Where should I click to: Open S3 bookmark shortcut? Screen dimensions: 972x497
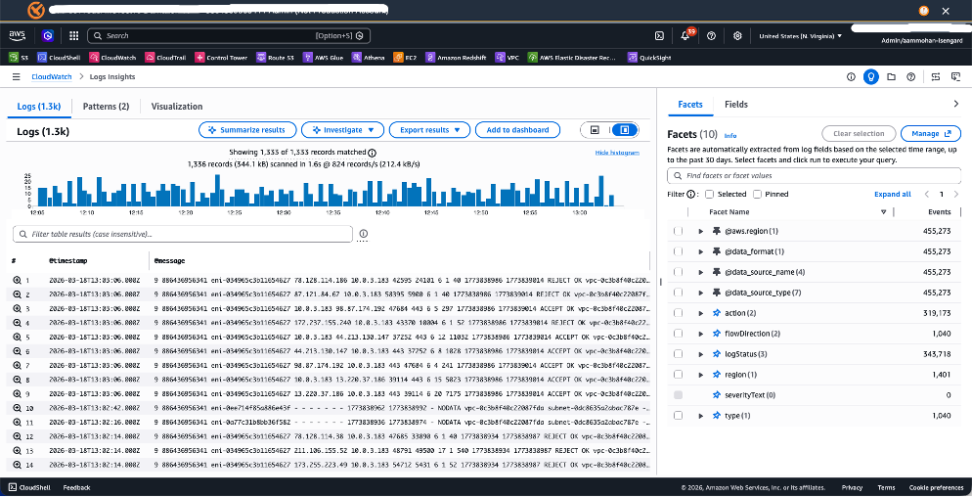pyautogui.click(x=19, y=58)
